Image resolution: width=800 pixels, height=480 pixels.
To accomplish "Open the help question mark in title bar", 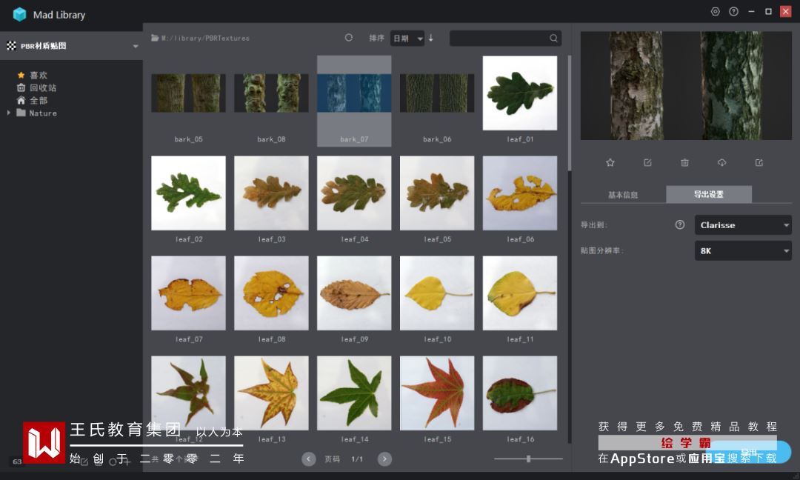I will pos(733,11).
